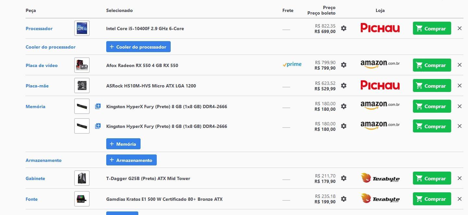
Task: Open the first Kingston memory thumbnail
Action: coord(82,106)
